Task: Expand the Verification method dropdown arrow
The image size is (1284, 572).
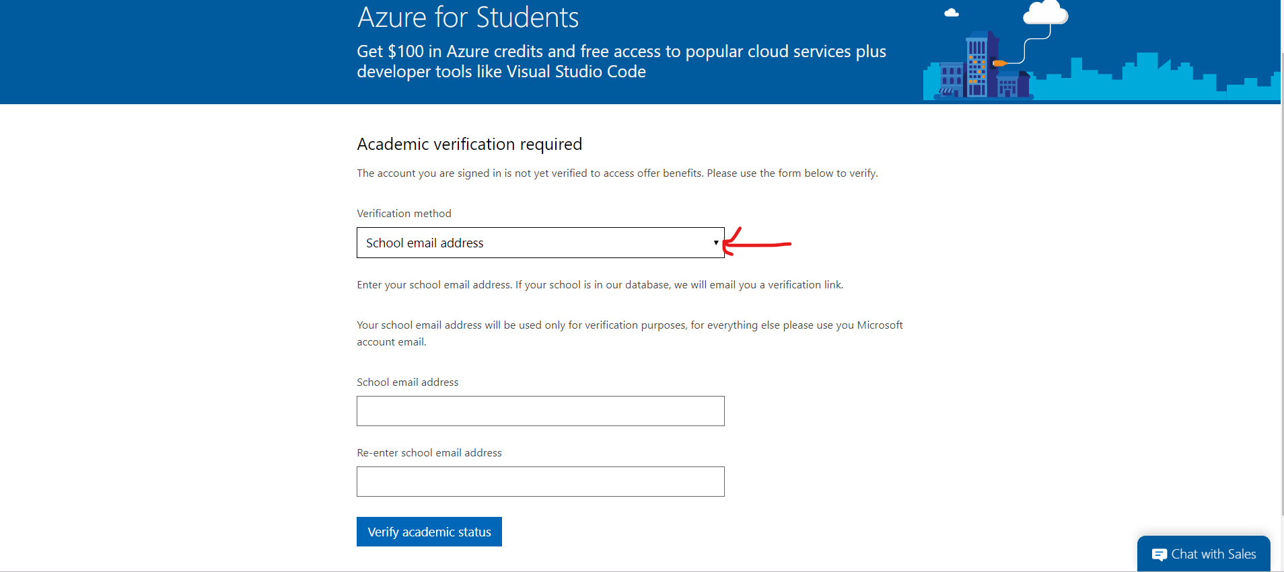Action: point(715,243)
